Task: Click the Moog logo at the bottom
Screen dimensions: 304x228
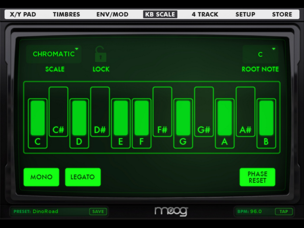Action: (171, 211)
